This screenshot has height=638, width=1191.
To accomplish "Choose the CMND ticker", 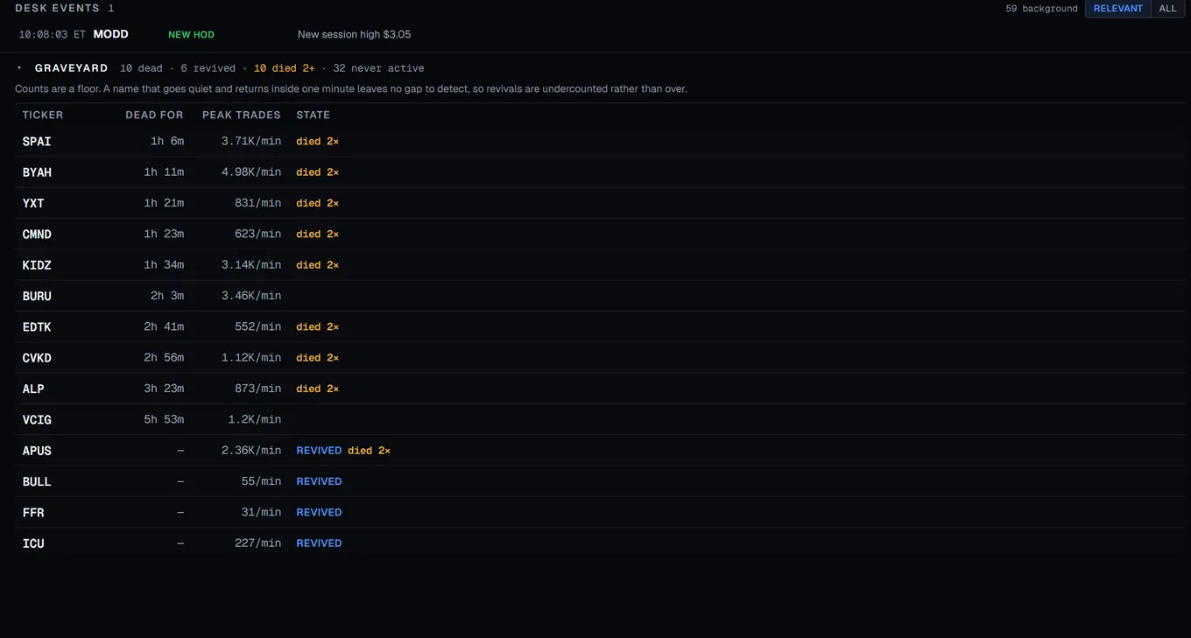I will 37,235.
